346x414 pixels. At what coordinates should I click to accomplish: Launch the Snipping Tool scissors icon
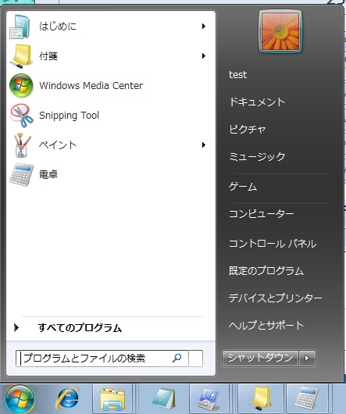21,116
